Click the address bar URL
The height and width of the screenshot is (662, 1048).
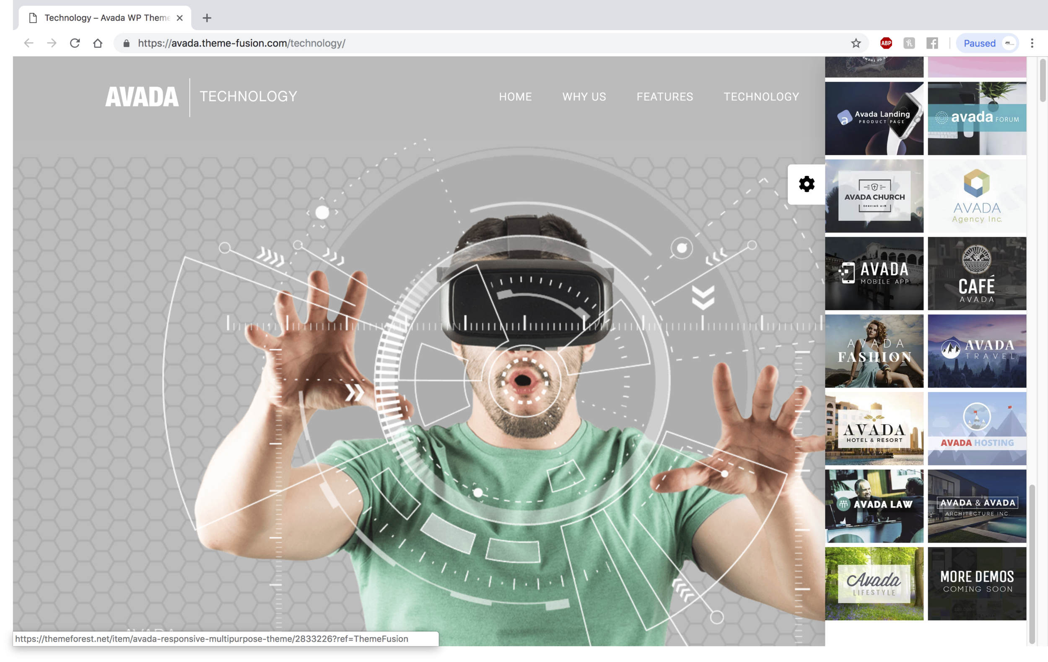241,43
